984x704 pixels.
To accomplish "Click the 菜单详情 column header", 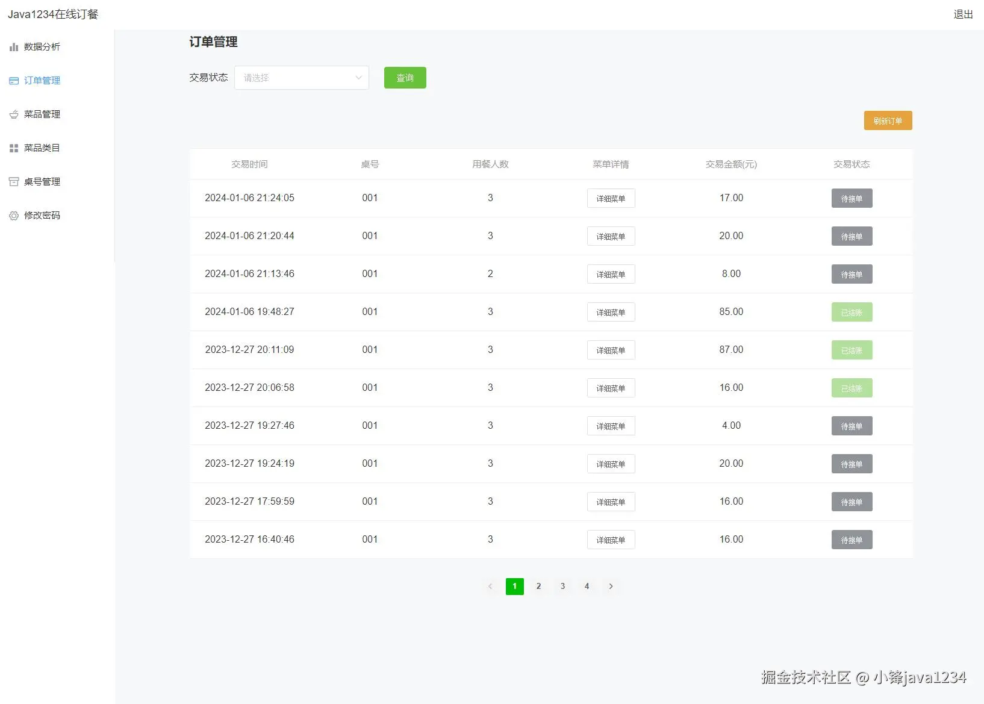I will coord(611,164).
